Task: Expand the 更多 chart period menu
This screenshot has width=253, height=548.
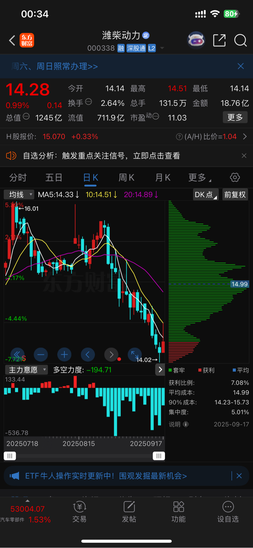Action: [x=200, y=178]
